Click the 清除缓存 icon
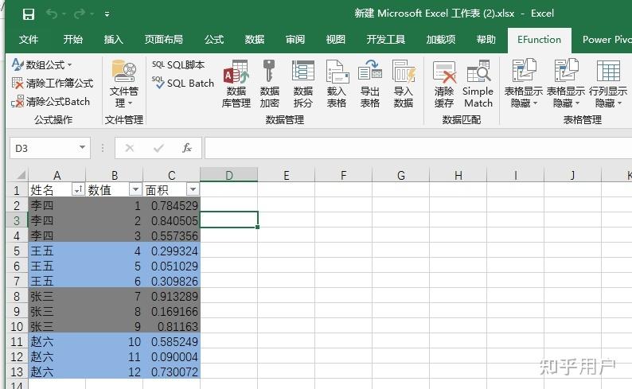The height and width of the screenshot is (389, 632). coord(444,72)
